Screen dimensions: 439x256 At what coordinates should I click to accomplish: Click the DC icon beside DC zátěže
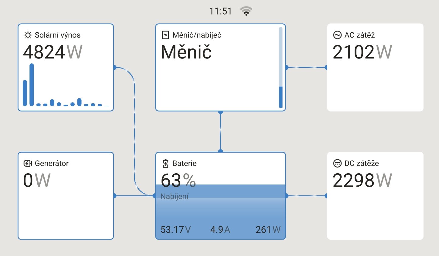click(337, 164)
